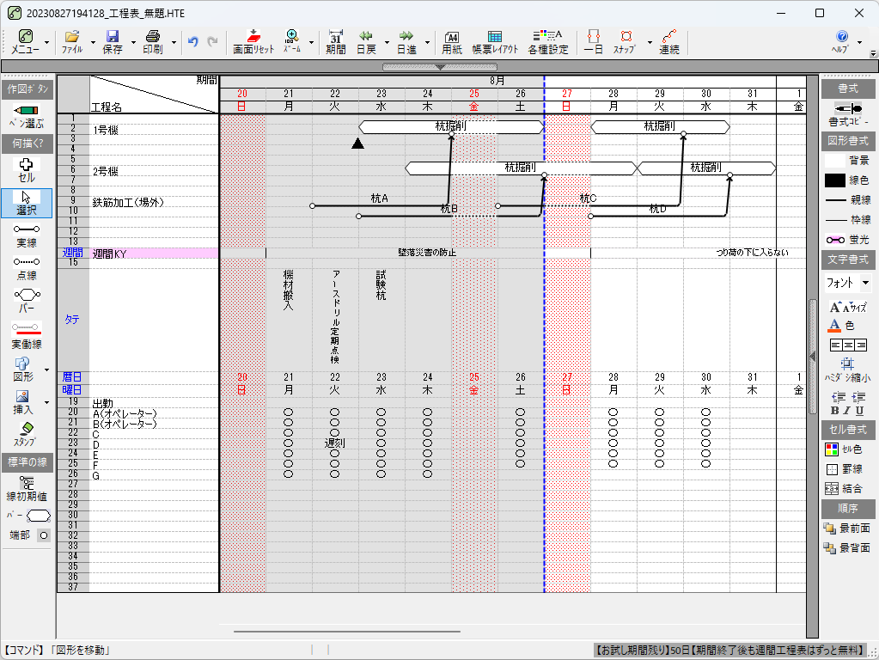Bring the shape to 最前面
This screenshot has height=660, width=879.
point(846,529)
